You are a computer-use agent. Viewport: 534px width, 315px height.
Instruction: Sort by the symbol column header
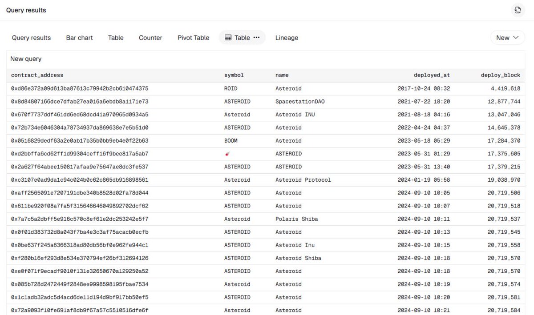click(234, 75)
